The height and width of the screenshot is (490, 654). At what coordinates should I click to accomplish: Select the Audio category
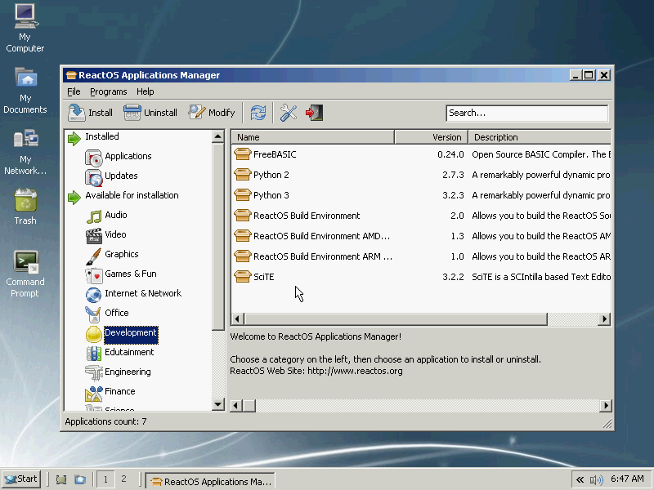click(x=116, y=215)
